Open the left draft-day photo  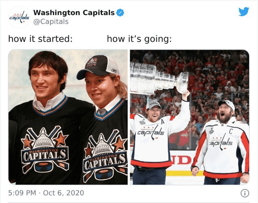[68, 117]
